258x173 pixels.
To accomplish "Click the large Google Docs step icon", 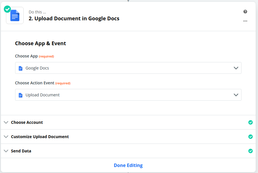I will coord(15,15).
